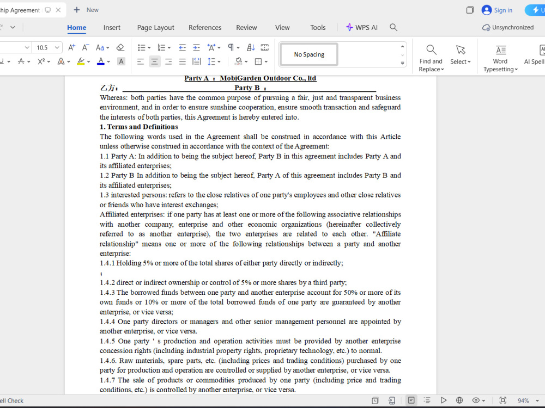Click the dashed-box icon beside the Sort button
This screenshot has height=408, width=545.
click(265, 47)
